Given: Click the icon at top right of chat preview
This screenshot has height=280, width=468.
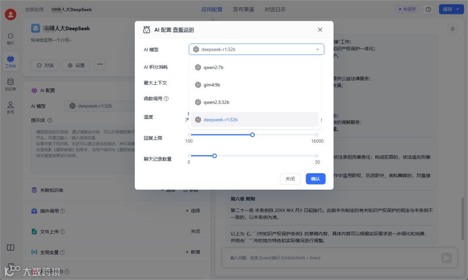Looking at the screenshot, I should (452, 29).
